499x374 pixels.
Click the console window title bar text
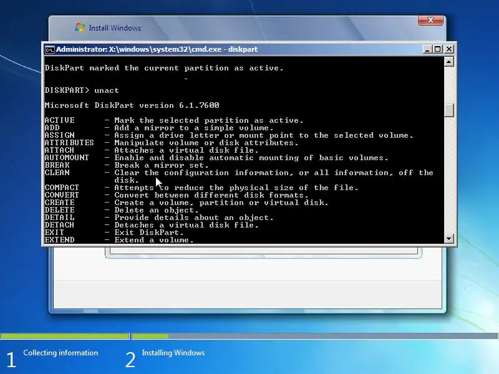pyautogui.click(x=157, y=49)
